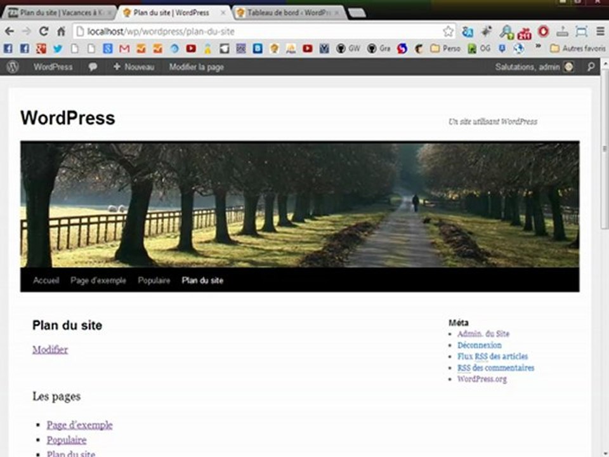Reload the current page
609x457 pixels.
(44, 31)
